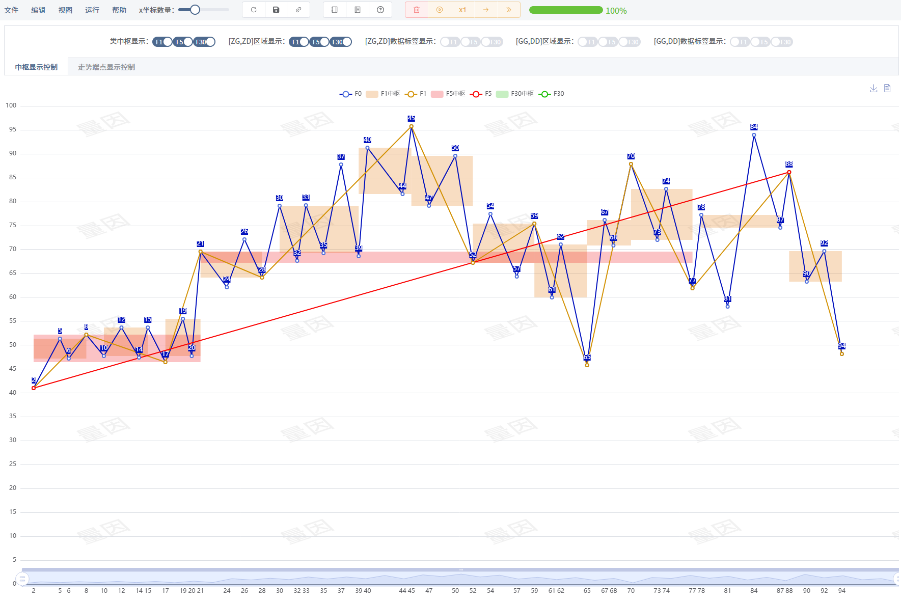Download chart as image icon
The height and width of the screenshot is (601, 901).
(x=873, y=88)
